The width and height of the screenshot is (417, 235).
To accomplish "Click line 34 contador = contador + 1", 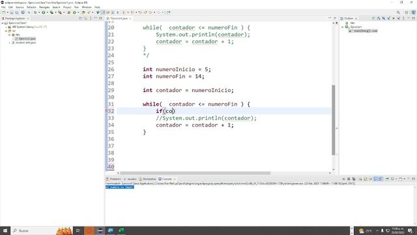I will coord(195,125).
